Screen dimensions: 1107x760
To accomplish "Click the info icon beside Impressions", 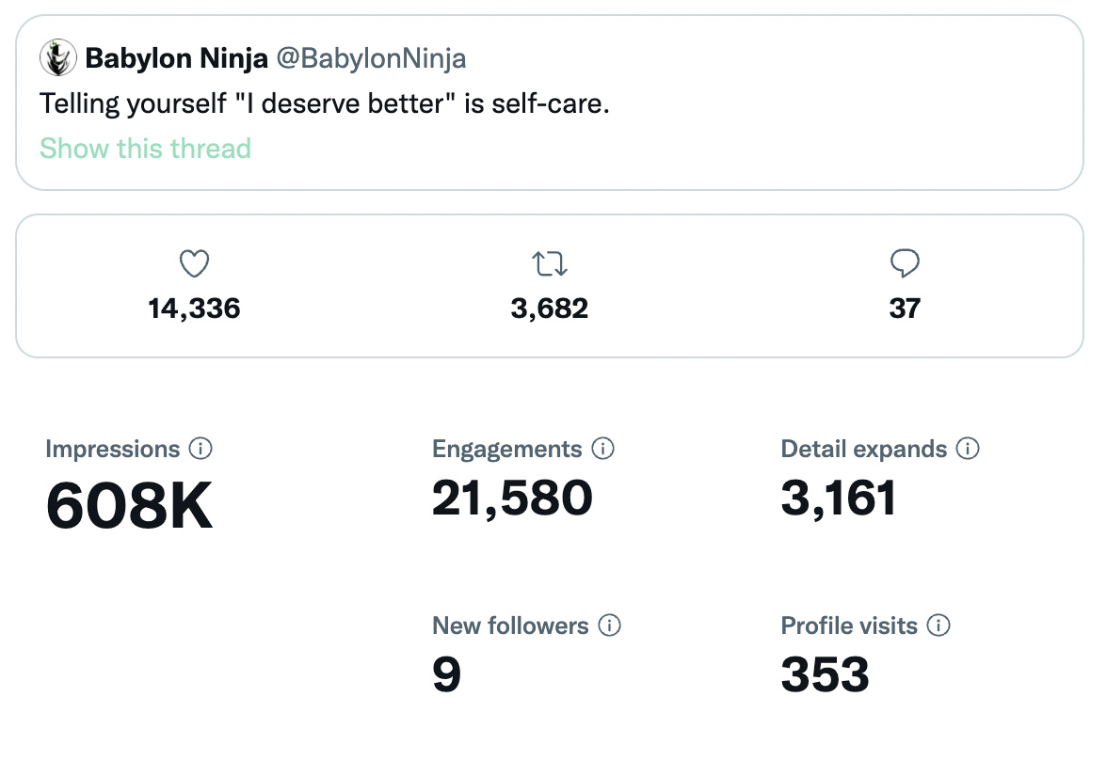I will tap(200, 449).
